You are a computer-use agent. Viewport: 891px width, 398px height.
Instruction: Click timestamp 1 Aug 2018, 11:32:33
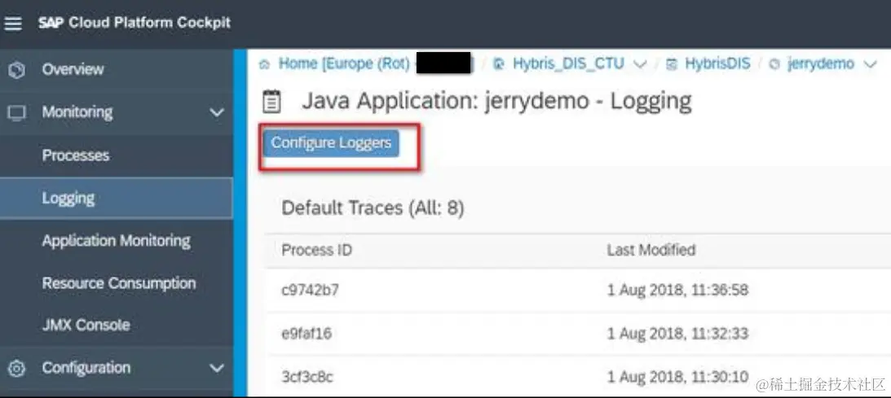[677, 334]
